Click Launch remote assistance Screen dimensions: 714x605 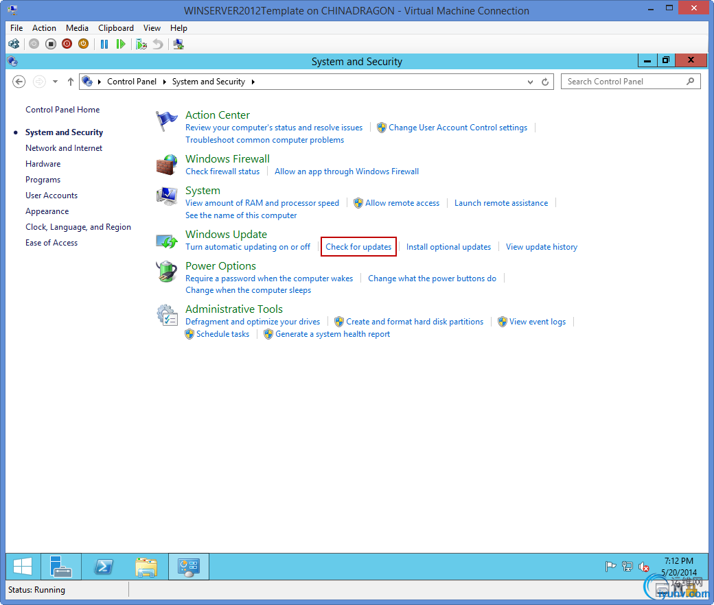(x=501, y=203)
